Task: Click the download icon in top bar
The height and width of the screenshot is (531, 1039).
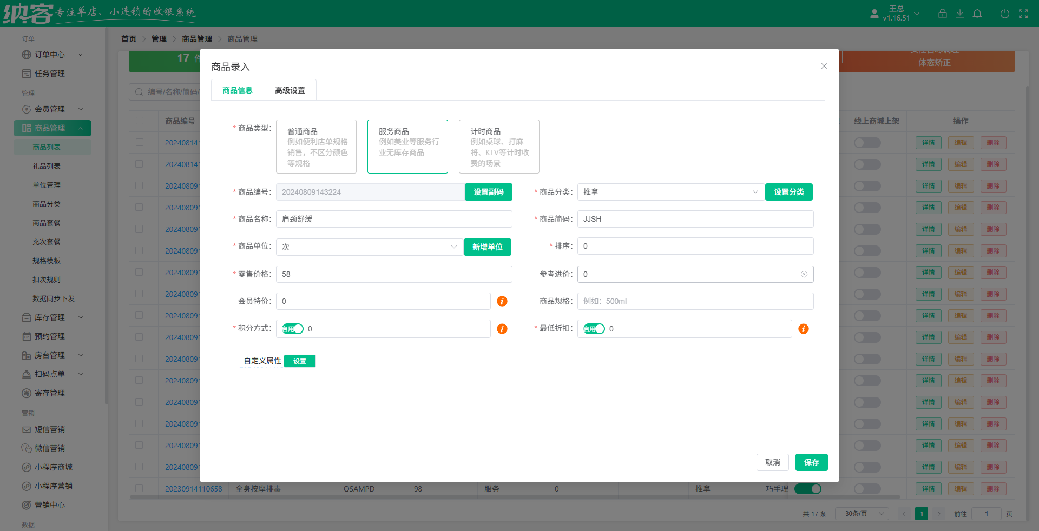Action: click(x=959, y=14)
